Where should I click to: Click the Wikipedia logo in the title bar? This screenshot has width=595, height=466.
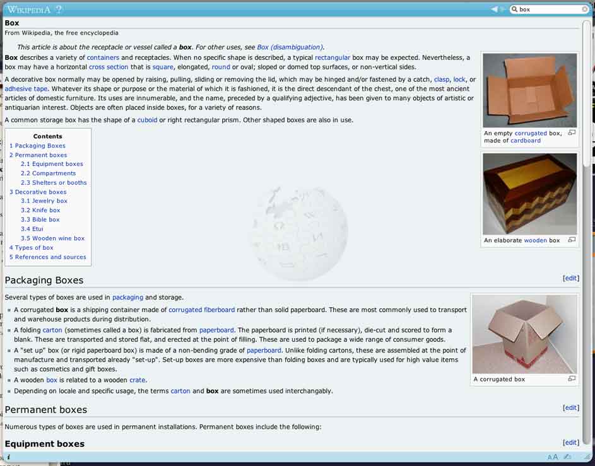29,9
